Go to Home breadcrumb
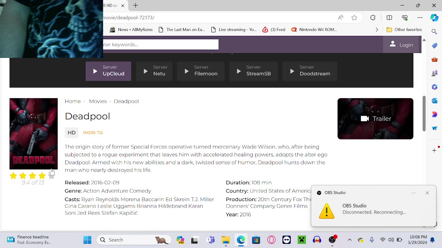This screenshot has height=248, width=442. (x=73, y=101)
